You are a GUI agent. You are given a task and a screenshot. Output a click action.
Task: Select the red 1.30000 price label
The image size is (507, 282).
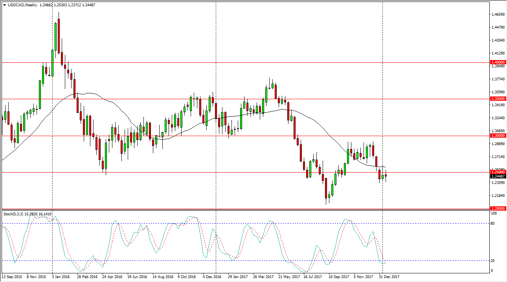498,135
